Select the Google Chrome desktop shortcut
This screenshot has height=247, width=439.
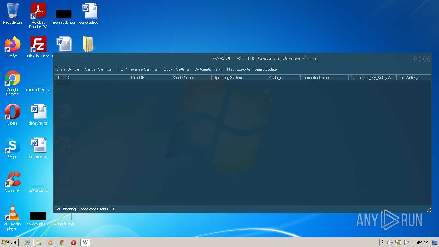point(12,83)
